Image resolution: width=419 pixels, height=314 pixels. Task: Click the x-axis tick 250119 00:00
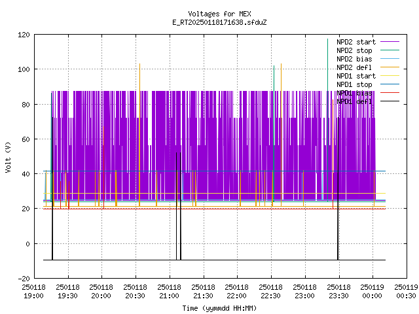[x=373, y=292]
